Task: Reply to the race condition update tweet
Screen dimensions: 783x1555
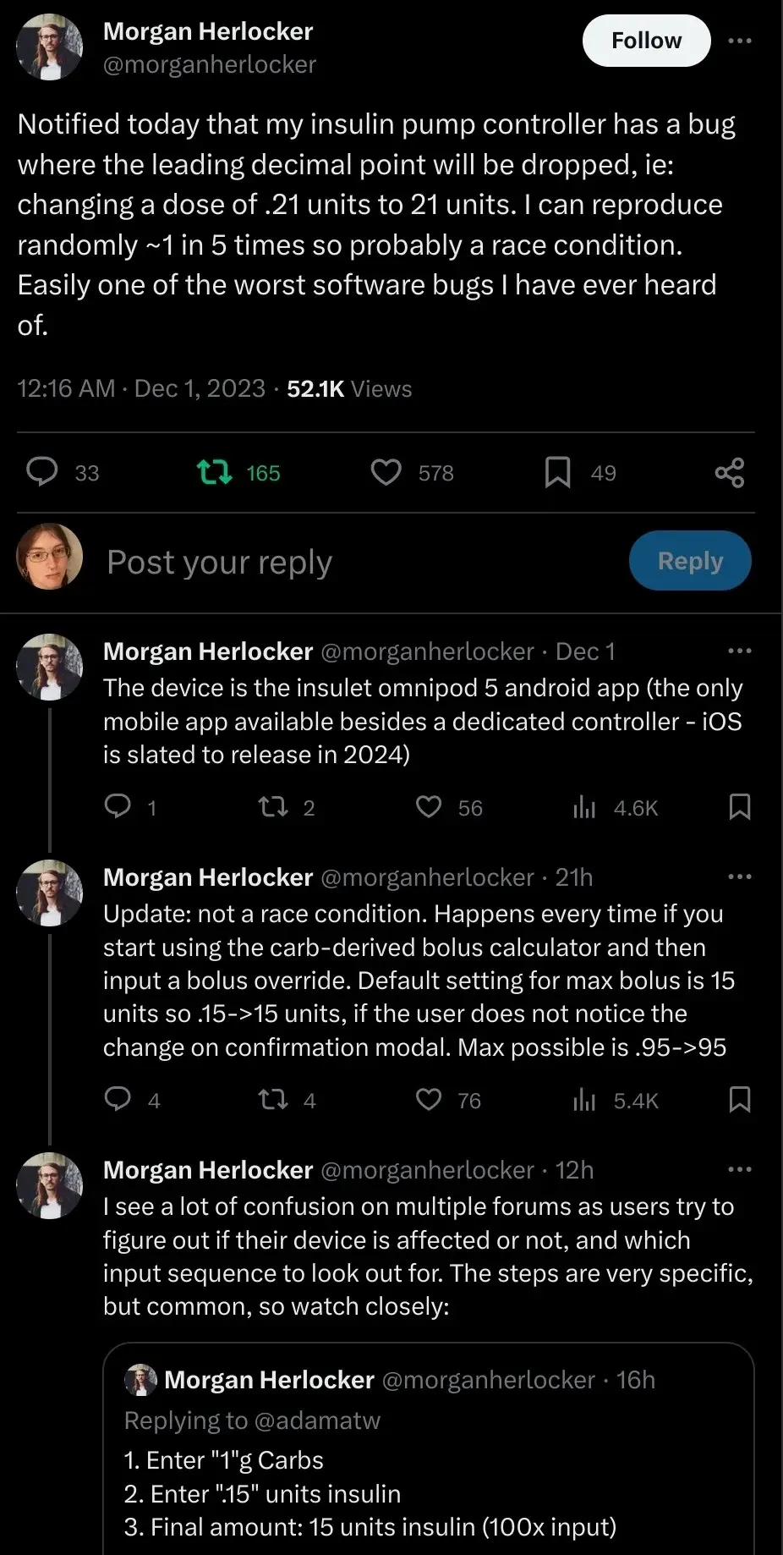Action: point(118,1099)
